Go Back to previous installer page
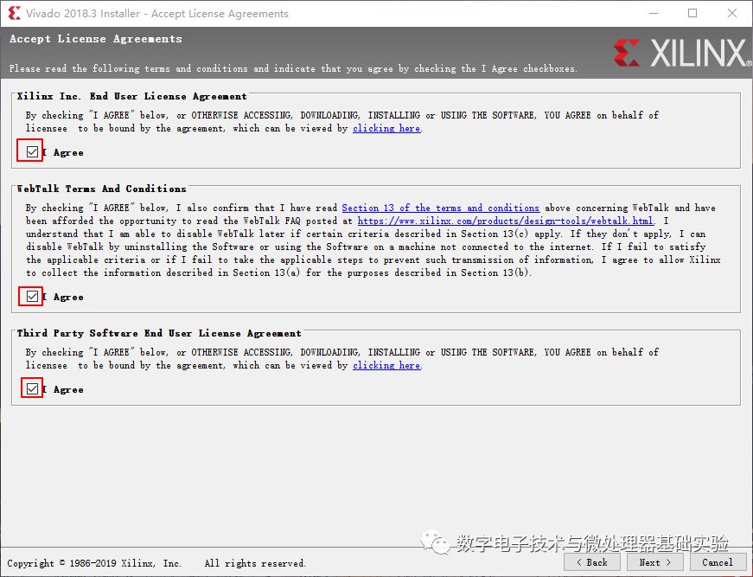This screenshot has width=753, height=577. point(591,562)
